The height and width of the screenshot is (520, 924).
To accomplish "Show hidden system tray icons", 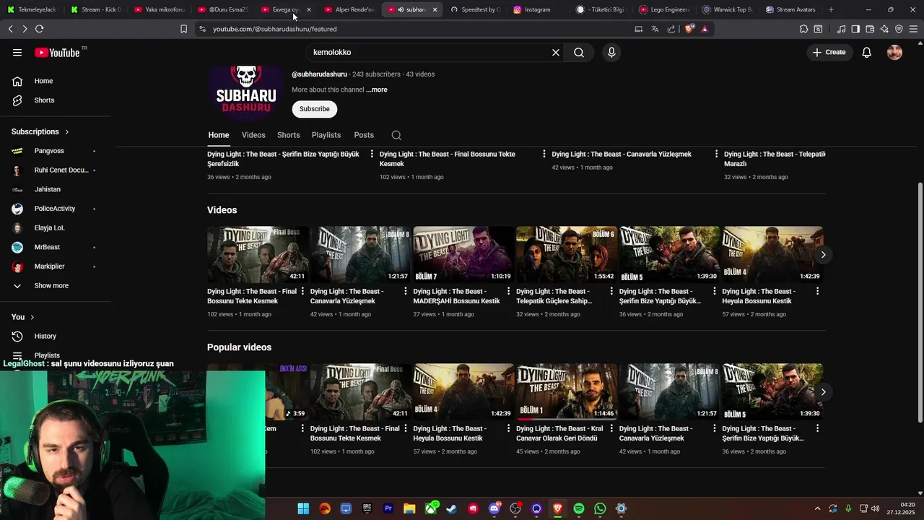I will coord(817,509).
